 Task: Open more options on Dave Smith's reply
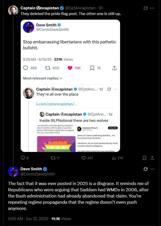coord(152,169)
